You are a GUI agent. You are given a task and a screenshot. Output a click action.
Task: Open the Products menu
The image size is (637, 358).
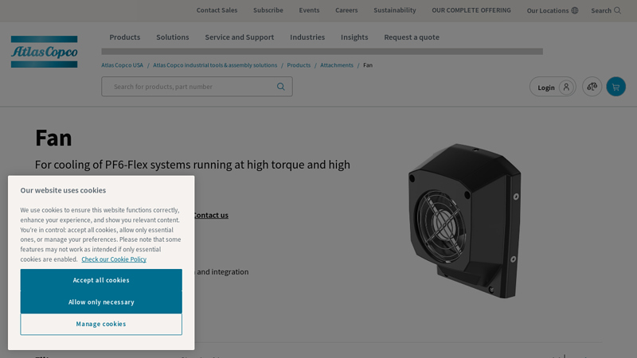[124, 37]
